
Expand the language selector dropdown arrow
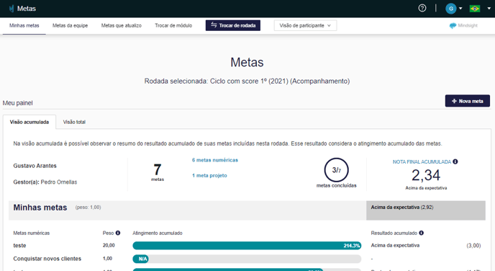[489, 9]
